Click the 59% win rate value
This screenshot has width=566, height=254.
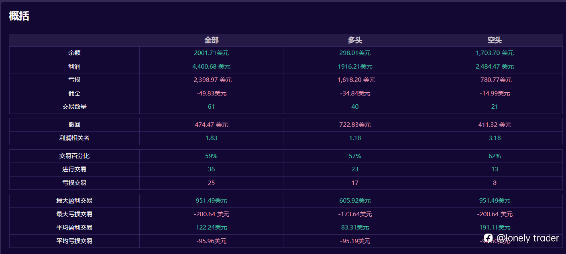[x=211, y=156]
